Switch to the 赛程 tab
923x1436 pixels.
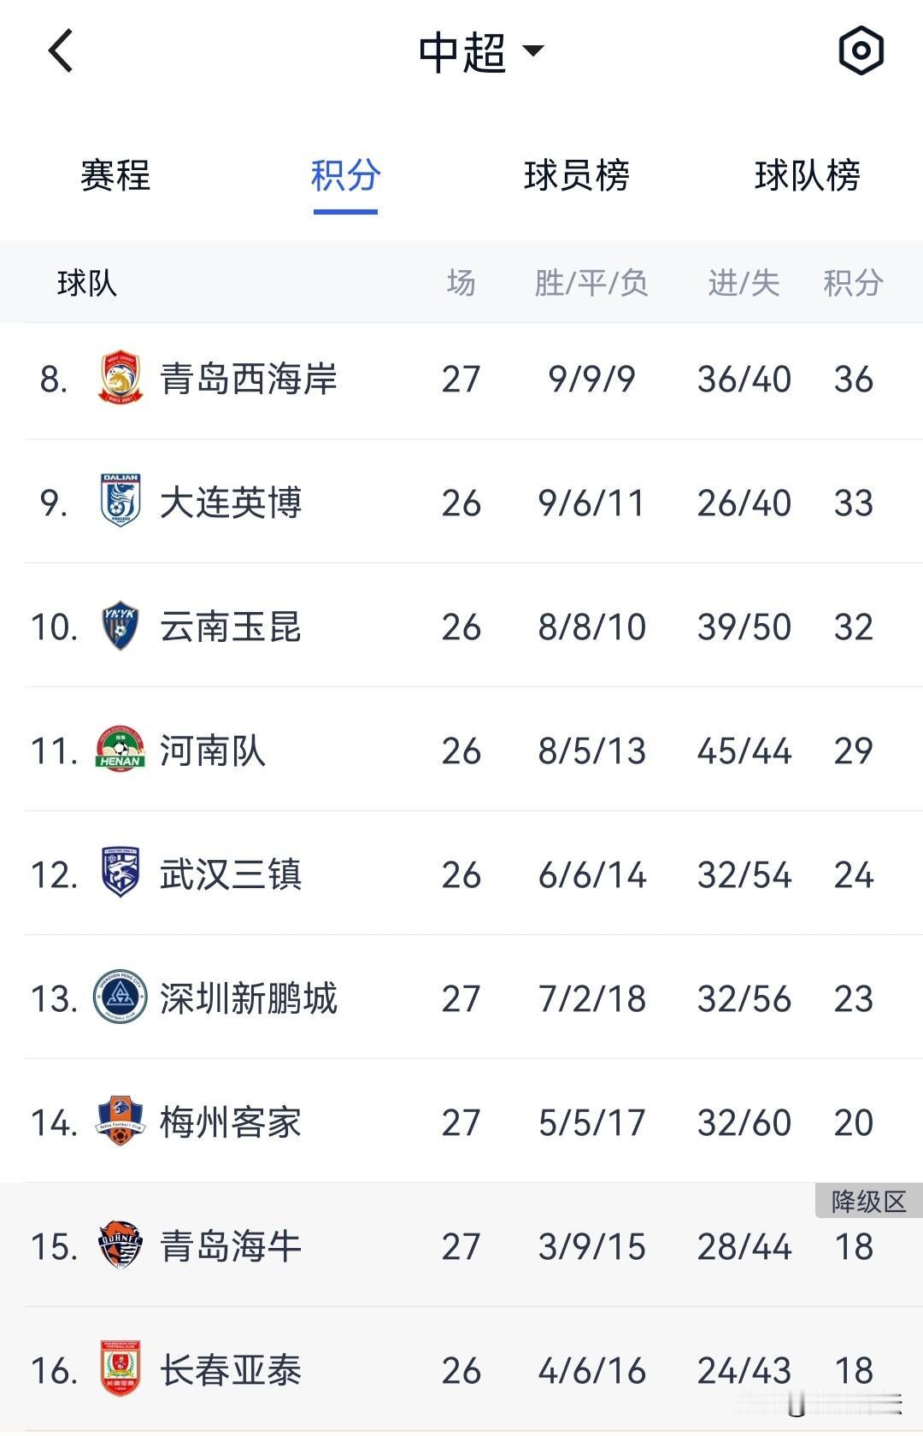click(115, 175)
